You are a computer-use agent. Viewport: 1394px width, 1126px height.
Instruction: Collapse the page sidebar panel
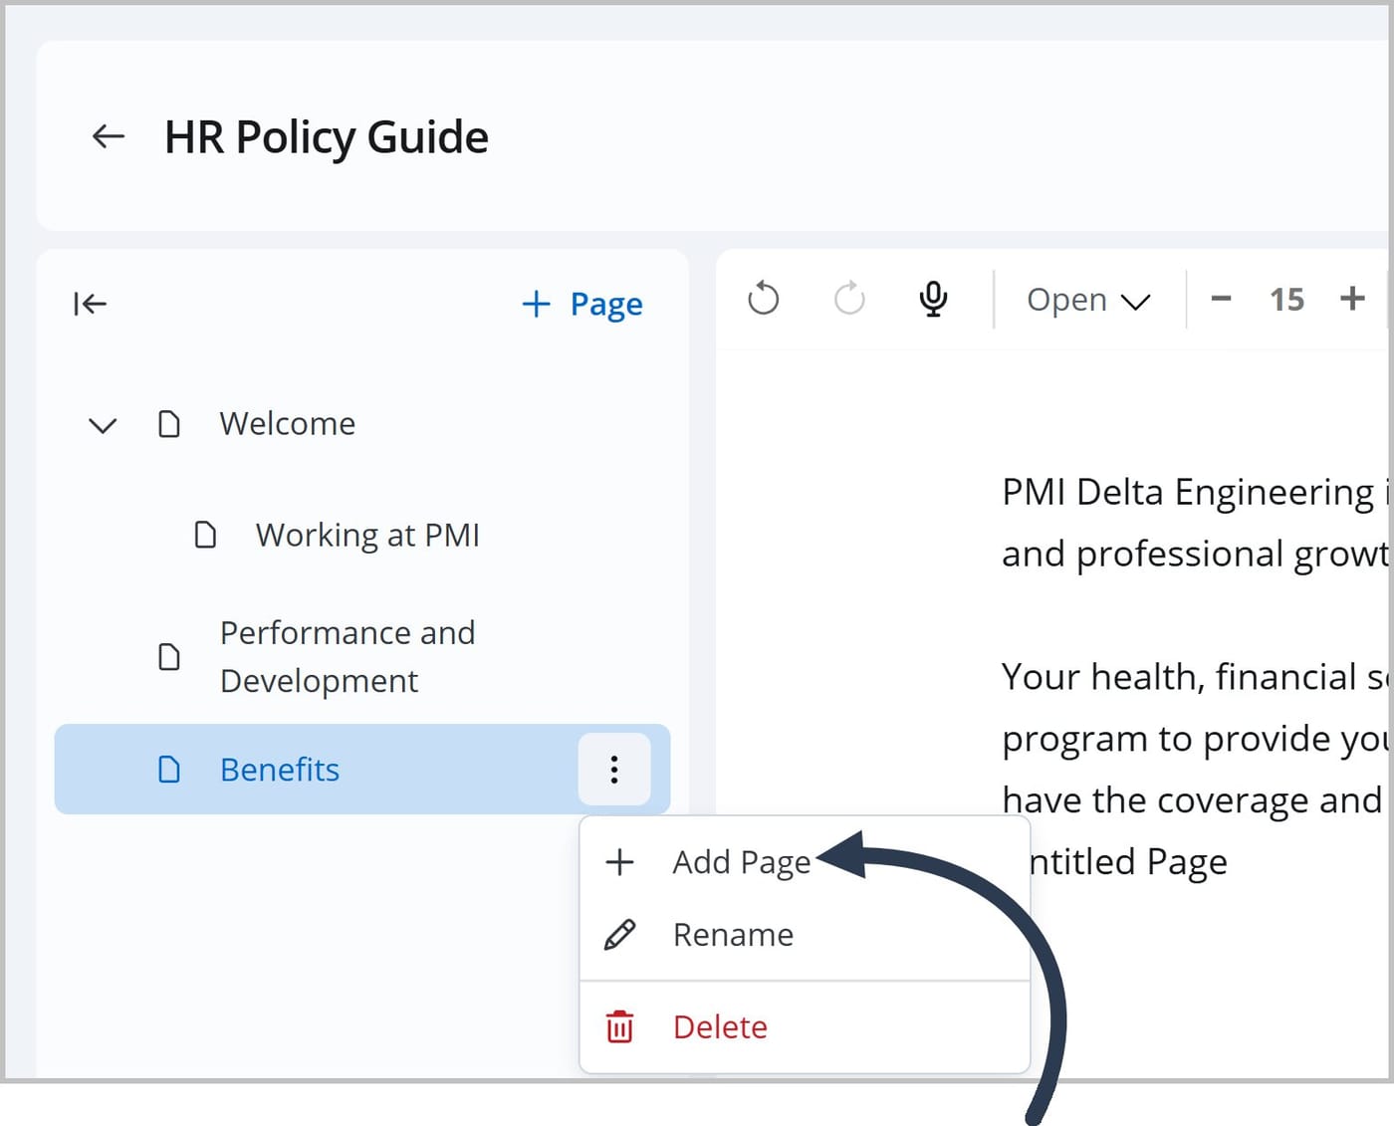[90, 304]
